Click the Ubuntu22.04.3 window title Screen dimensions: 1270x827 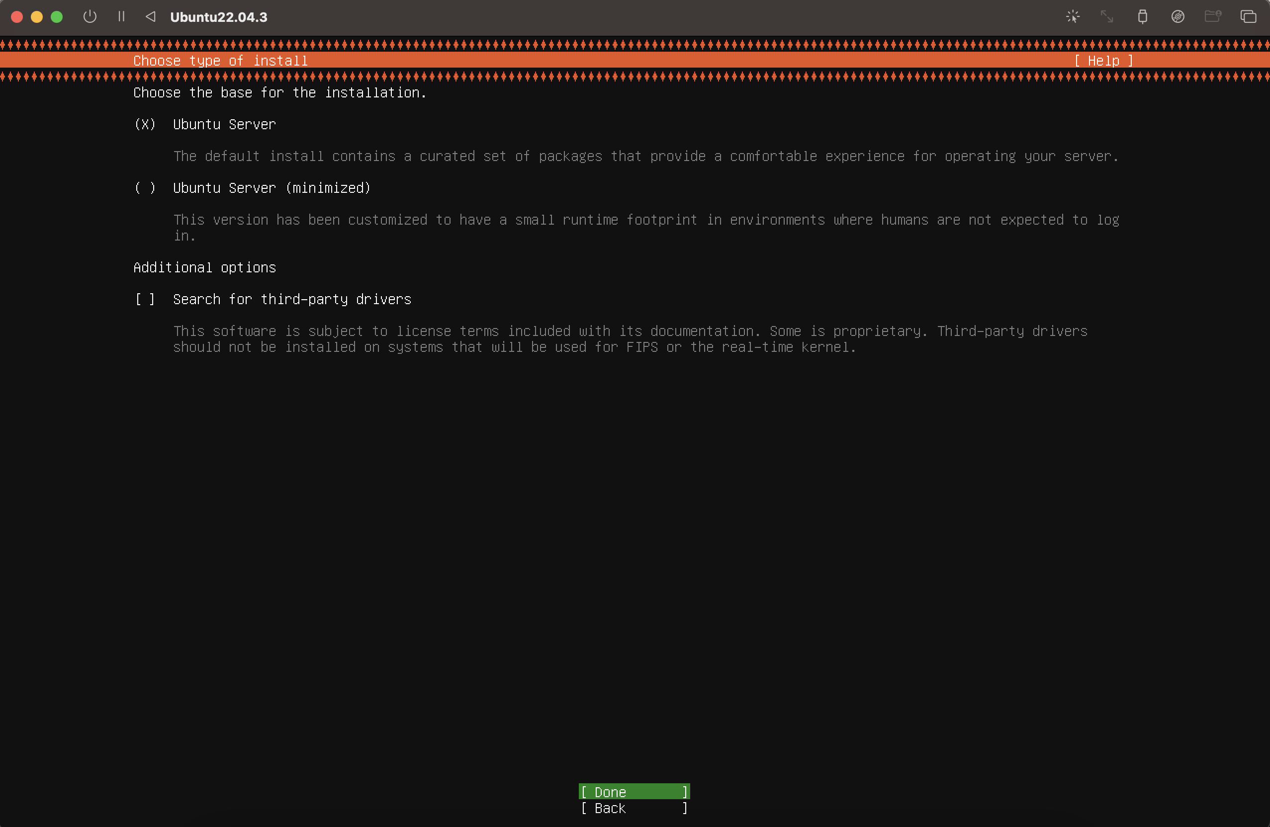tap(219, 17)
